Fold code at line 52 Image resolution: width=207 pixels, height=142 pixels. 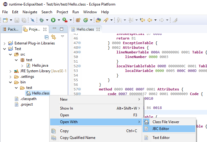coord(79,66)
